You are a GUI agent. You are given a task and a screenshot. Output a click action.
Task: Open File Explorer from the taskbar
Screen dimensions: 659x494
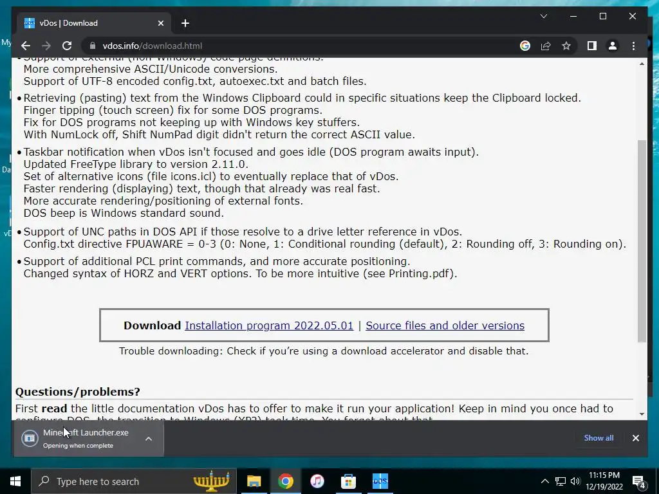254,481
